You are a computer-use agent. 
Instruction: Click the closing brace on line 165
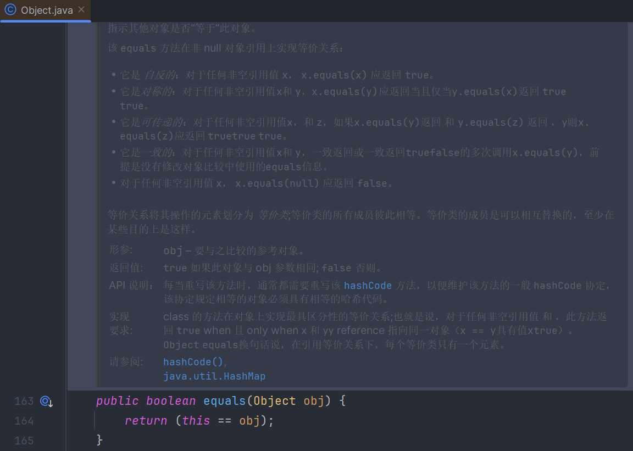[x=99, y=440]
